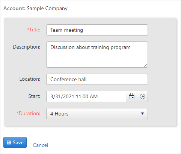
Task: Click the floppy disk icon on Save
Action: click(x=9, y=142)
